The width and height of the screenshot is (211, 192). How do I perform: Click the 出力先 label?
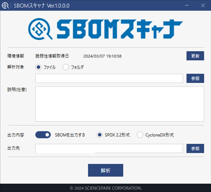point(14,148)
